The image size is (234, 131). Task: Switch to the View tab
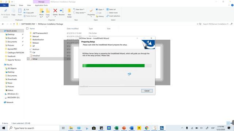point(29,5)
